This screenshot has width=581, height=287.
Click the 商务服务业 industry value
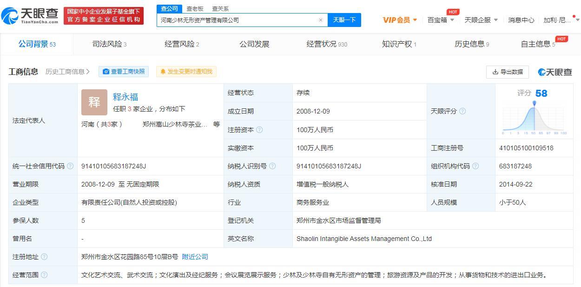click(313, 202)
